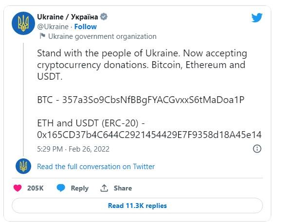Like the tweet with the heart icon
The width and height of the screenshot is (282, 224).
18,188
